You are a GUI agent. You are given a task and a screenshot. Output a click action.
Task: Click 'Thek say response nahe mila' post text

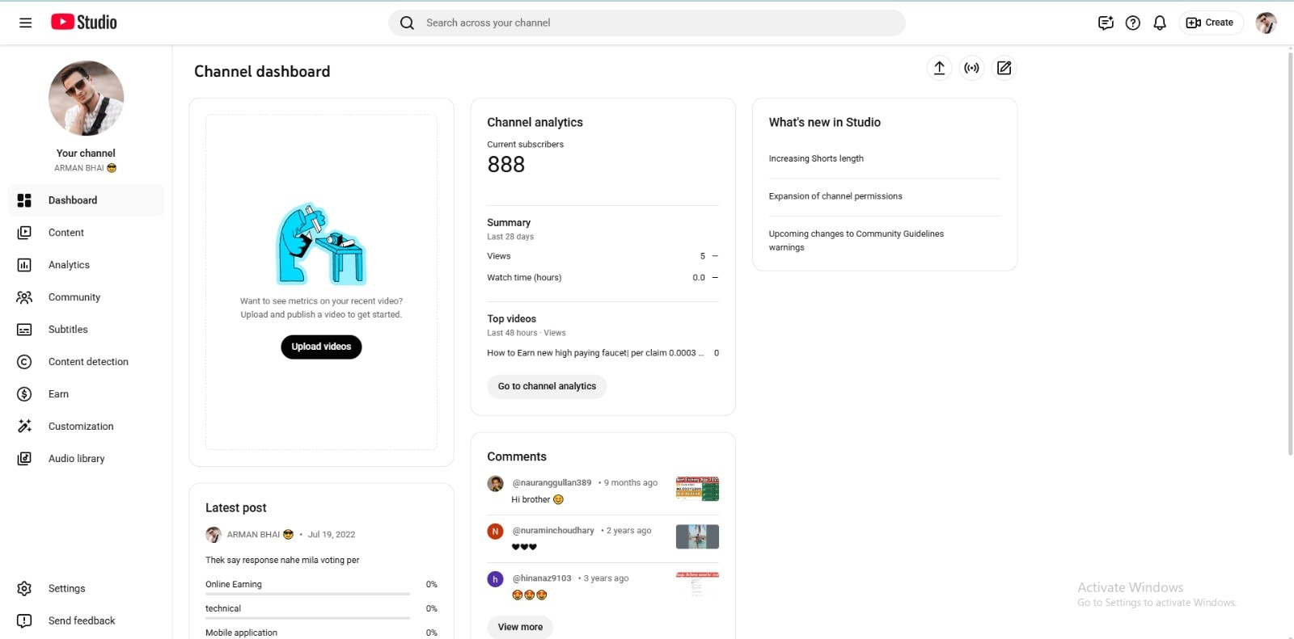(282, 560)
